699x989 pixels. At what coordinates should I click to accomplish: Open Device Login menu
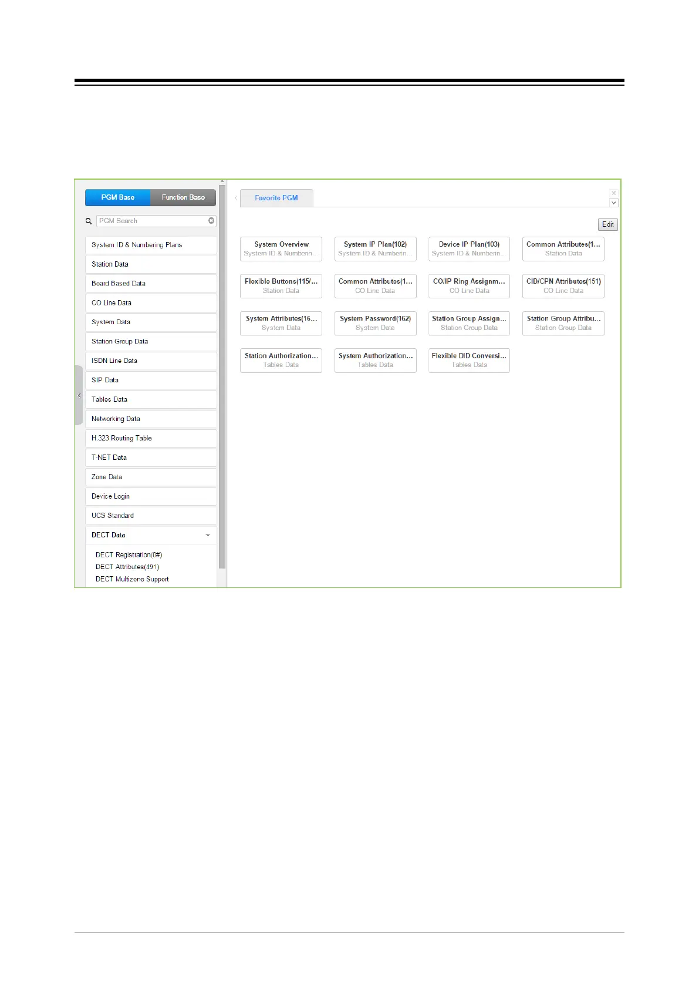[x=151, y=496]
